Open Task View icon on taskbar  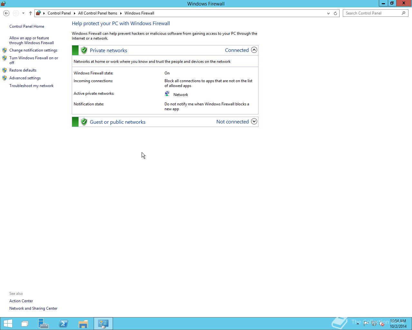tap(25, 324)
